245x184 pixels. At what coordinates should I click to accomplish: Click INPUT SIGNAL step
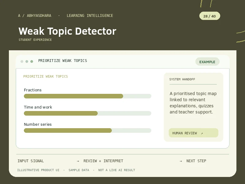(x=31, y=161)
